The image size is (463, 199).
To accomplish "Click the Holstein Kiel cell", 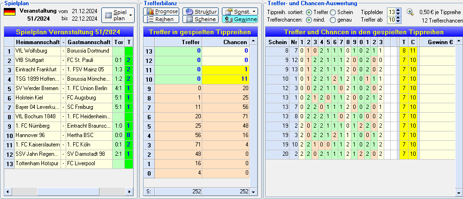I will click(x=38, y=98).
